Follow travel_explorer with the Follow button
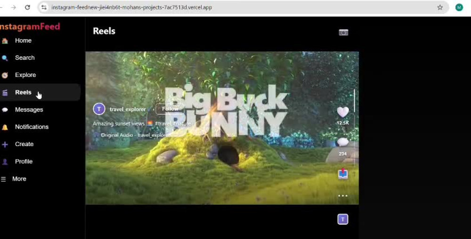471x239 pixels. click(x=170, y=109)
